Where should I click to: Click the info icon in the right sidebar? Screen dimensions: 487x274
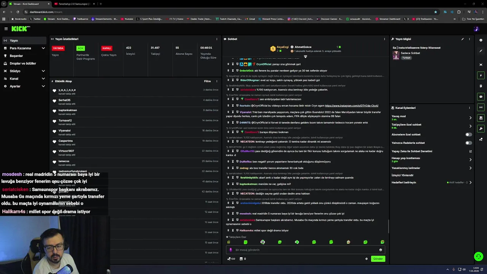(481, 40)
